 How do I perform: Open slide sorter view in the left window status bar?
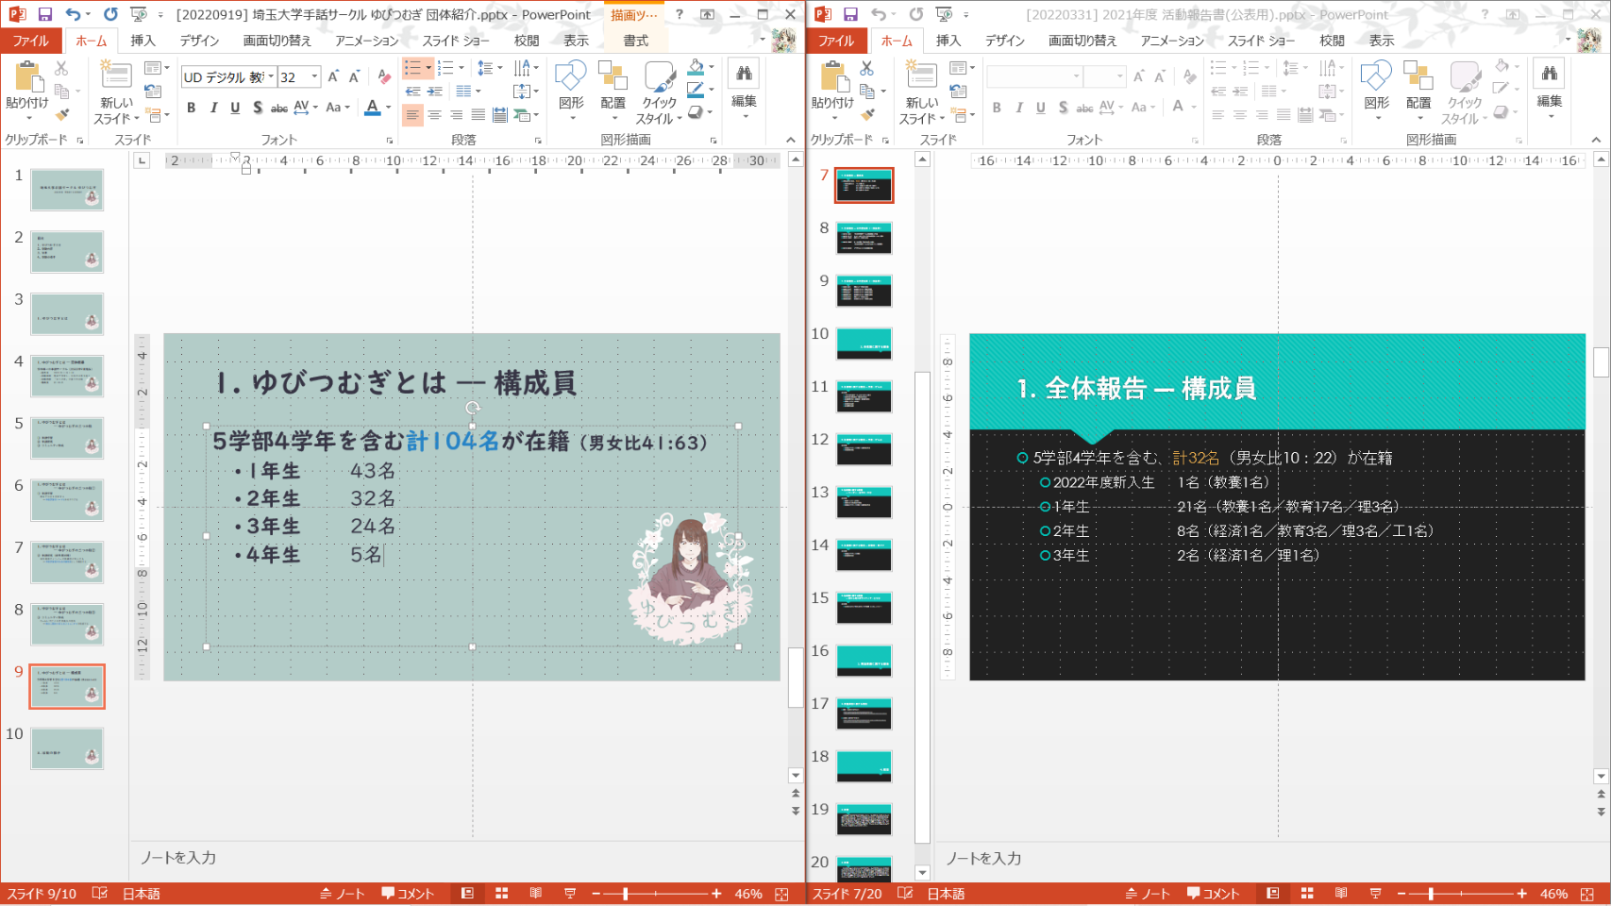pyautogui.click(x=501, y=894)
